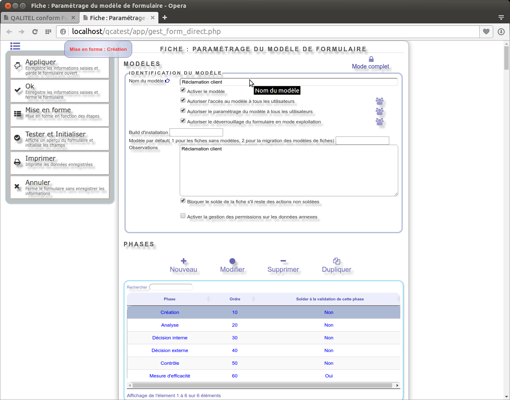Open user group for model configuration permission
The width and height of the screenshot is (510, 400).
click(x=380, y=111)
